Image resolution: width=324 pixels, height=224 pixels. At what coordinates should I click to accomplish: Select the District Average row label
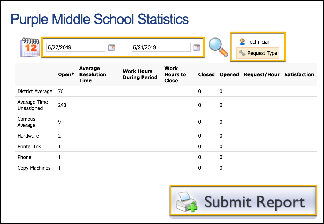coord(35,91)
